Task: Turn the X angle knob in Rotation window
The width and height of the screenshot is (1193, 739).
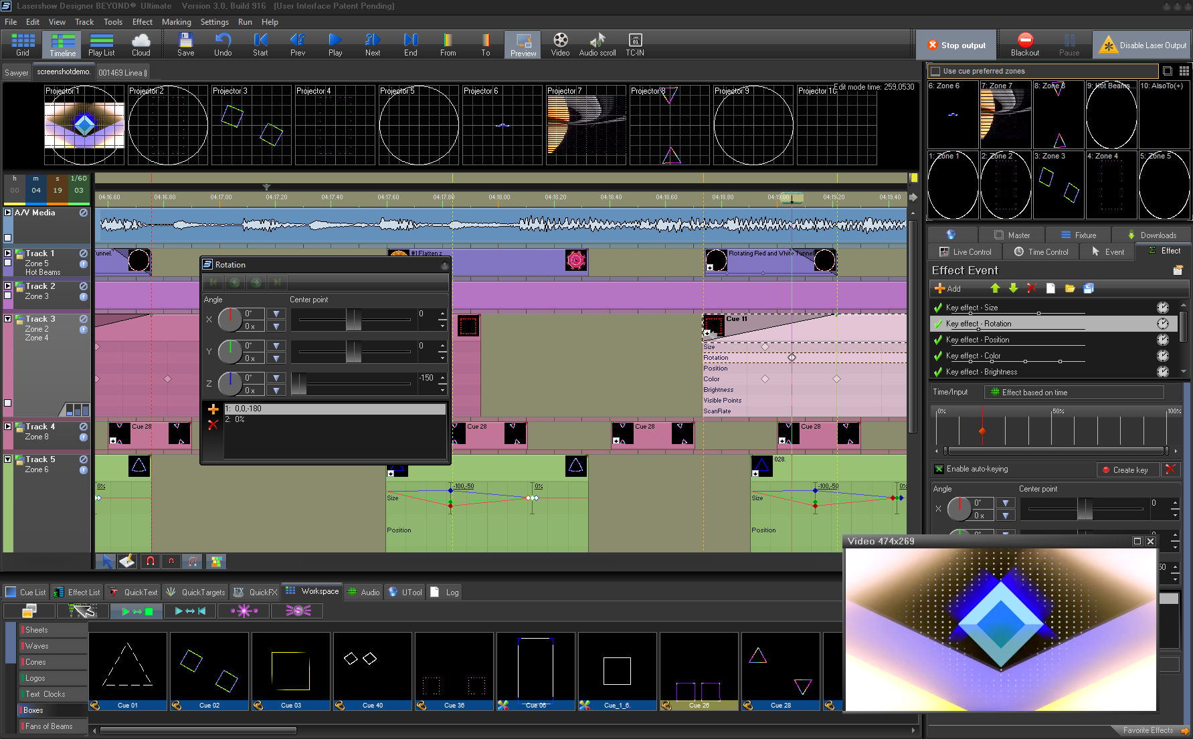Action: (230, 320)
